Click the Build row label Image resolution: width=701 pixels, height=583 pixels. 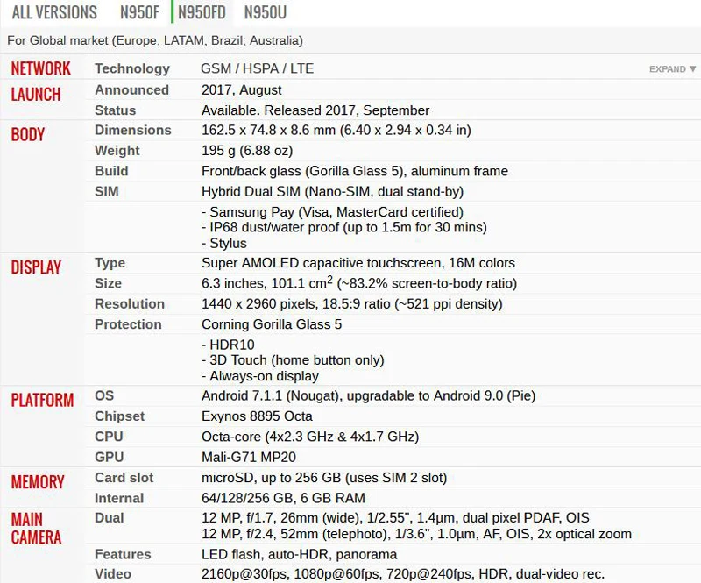tap(111, 171)
